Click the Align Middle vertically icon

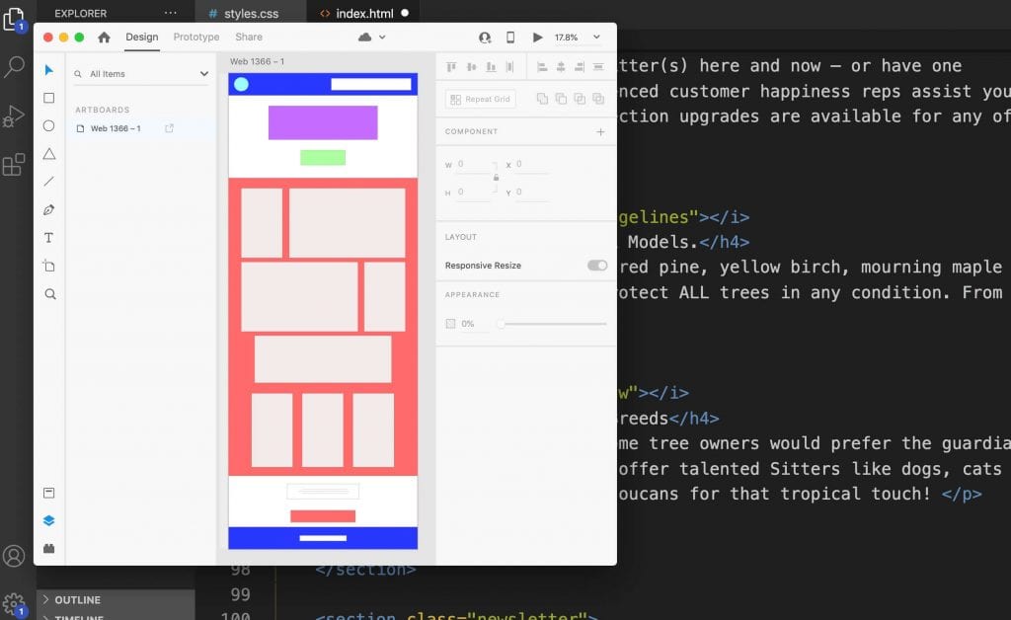[471, 67]
